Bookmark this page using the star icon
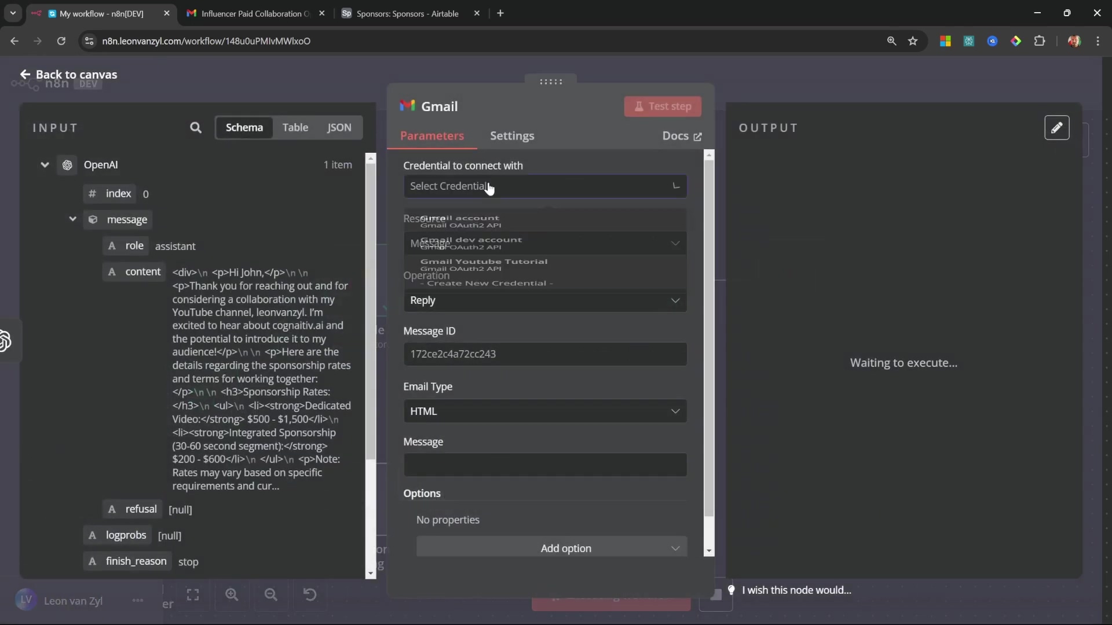Screen dimensions: 1112x625 pos(913,41)
